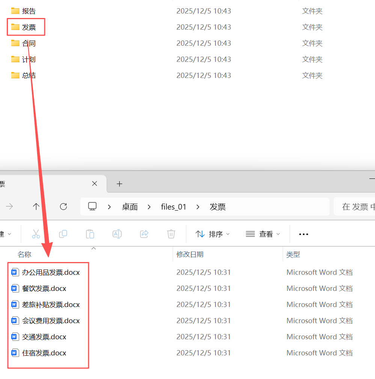Click the Share icon on the toolbar
The height and width of the screenshot is (379, 375).
144,234
